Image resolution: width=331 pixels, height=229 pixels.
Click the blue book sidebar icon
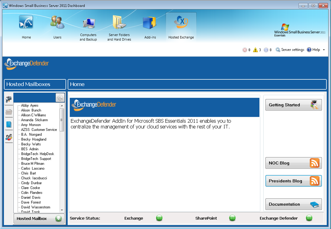click(8, 124)
